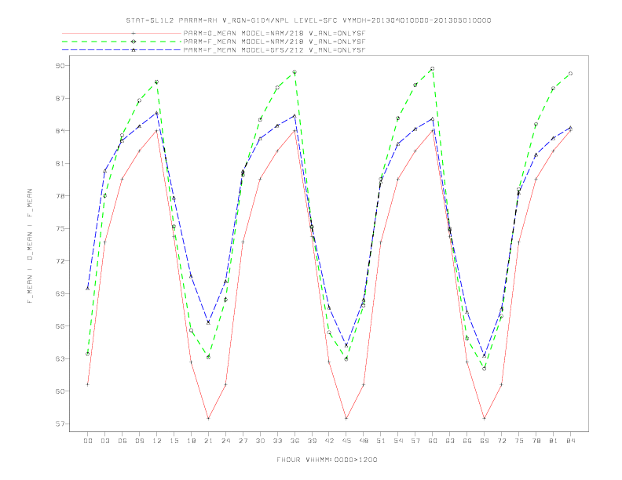Click x-axis forecast hour 06
The width and height of the screenshot is (622, 480).
[x=123, y=441]
